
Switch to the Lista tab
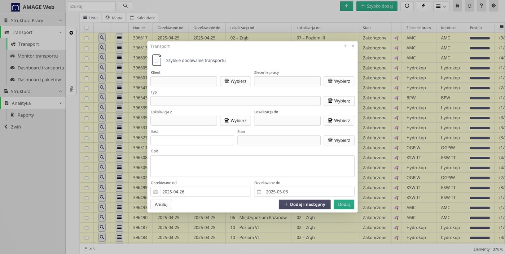click(90, 18)
